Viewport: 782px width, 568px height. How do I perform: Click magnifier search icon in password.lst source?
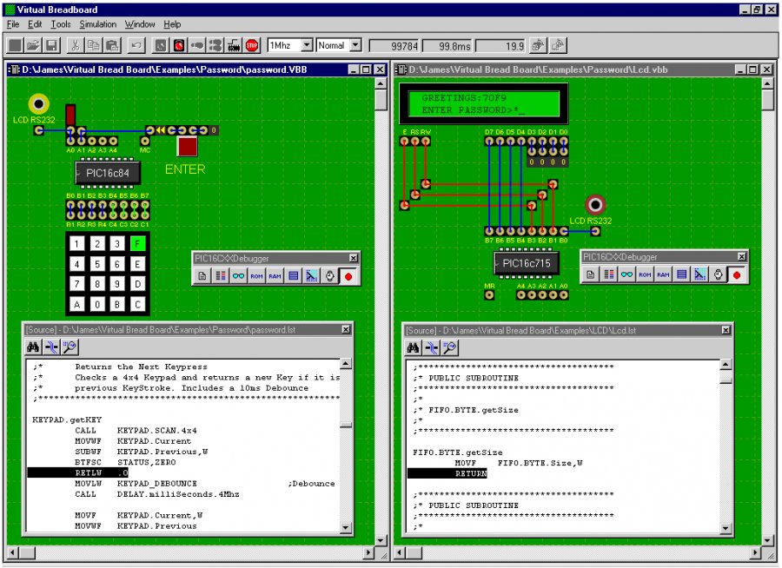(x=70, y=347)
